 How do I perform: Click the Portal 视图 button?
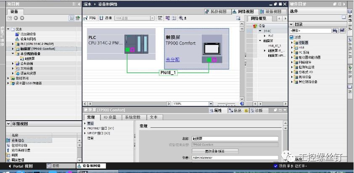tap(20, 166)
